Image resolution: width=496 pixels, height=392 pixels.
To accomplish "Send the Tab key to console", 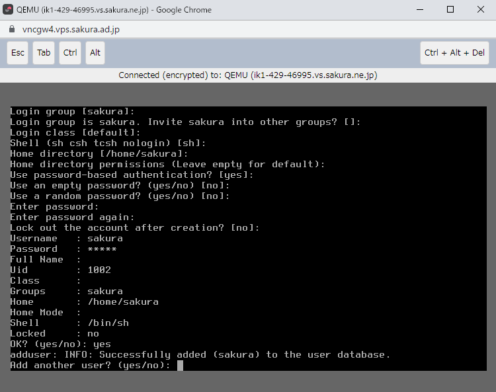I will tap(44, 53).
